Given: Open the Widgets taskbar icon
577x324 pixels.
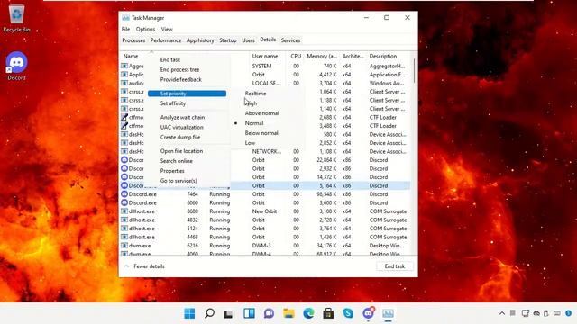Looking at the screenshot, I should (x=249, y=313).
